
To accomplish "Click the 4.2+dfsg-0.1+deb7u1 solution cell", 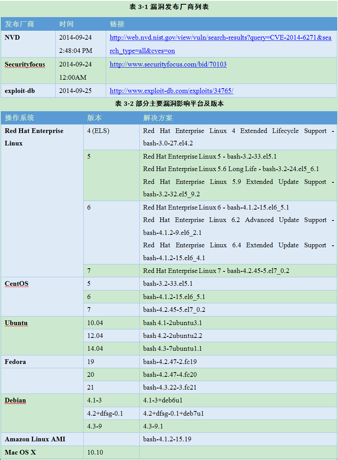I will pos(238,413).
